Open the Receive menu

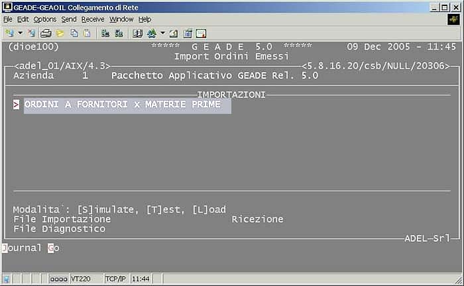pyautogui.click(x=93, y=19)
